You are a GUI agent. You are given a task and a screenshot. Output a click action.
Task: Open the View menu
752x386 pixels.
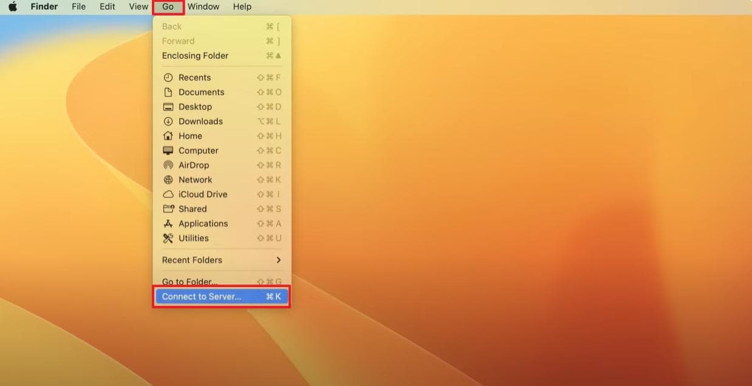point(138,7)
